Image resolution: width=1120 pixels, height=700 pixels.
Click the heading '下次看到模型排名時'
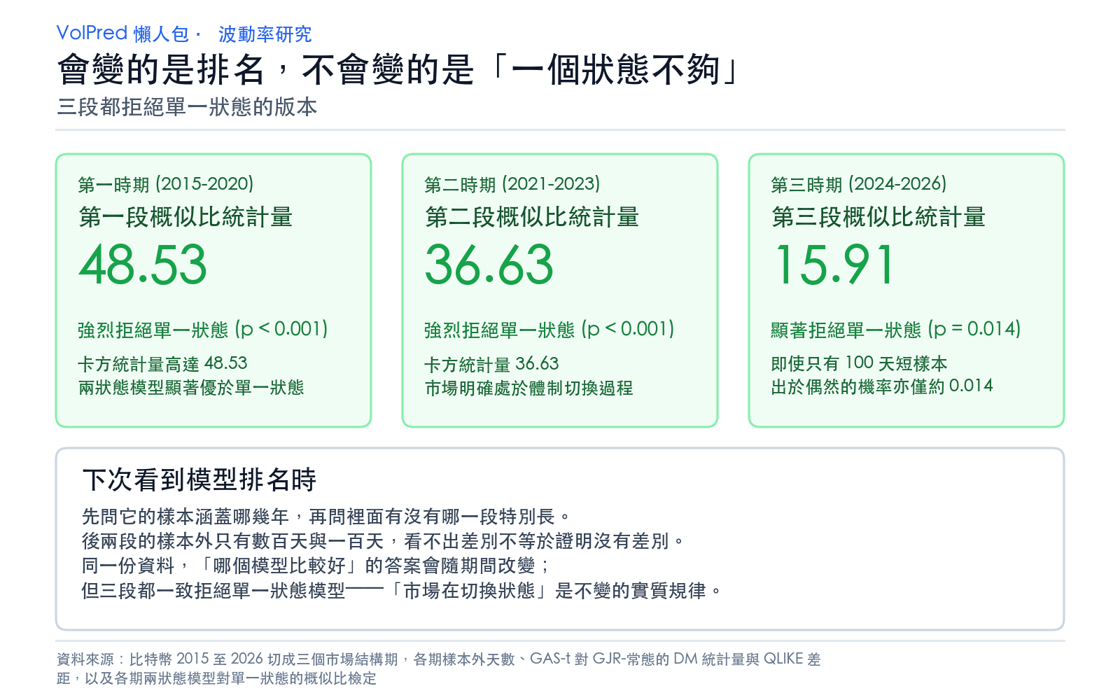[199, 480]
